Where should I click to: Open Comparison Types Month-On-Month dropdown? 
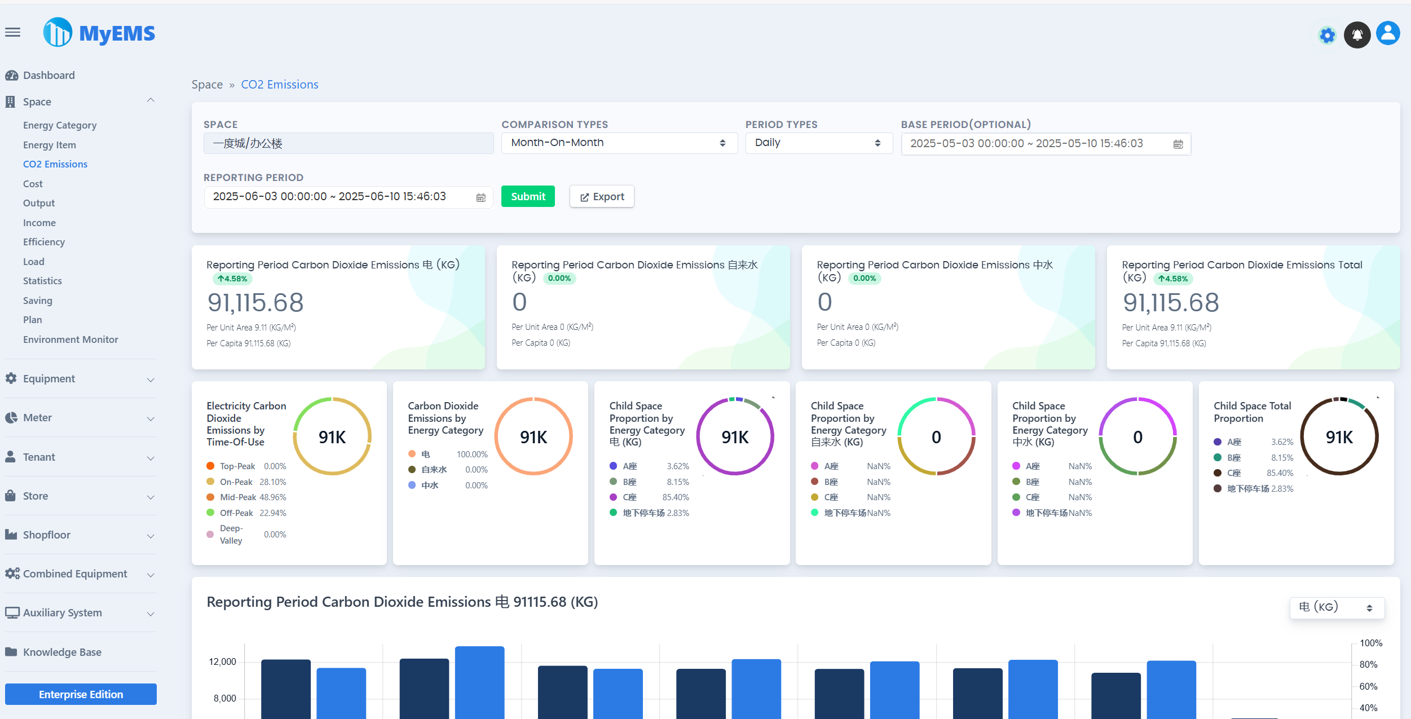coord(619,143)
